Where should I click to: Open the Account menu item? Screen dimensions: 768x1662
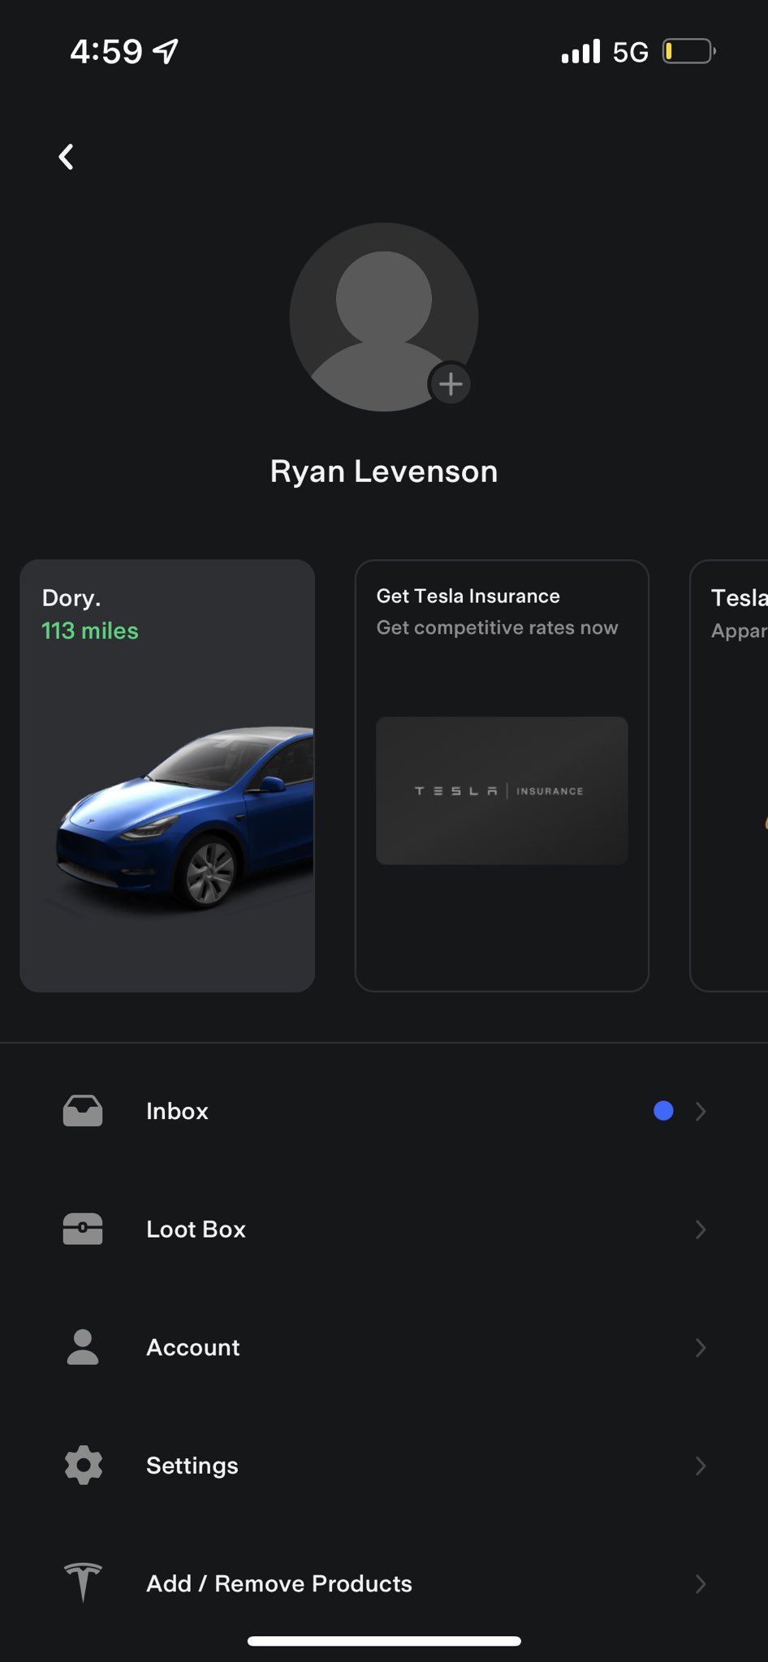(384, 1348)
